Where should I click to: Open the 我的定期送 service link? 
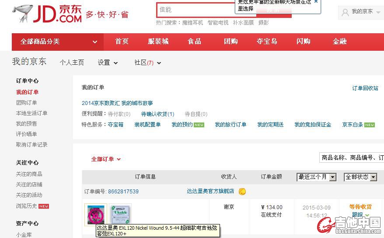pos(270,125)
